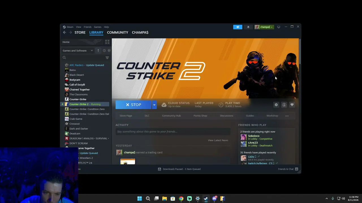Go to the Community Hub

(x=171, y=116)
